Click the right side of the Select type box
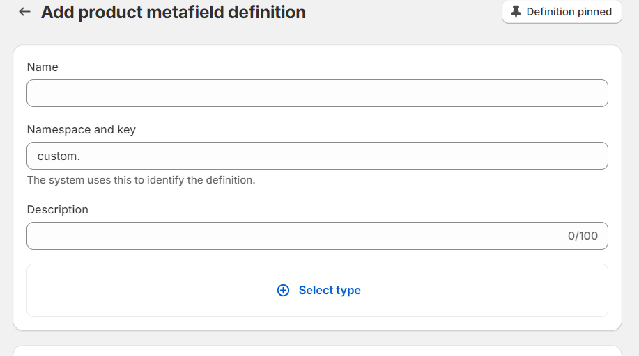639x356 pixels. coord(530,291)
